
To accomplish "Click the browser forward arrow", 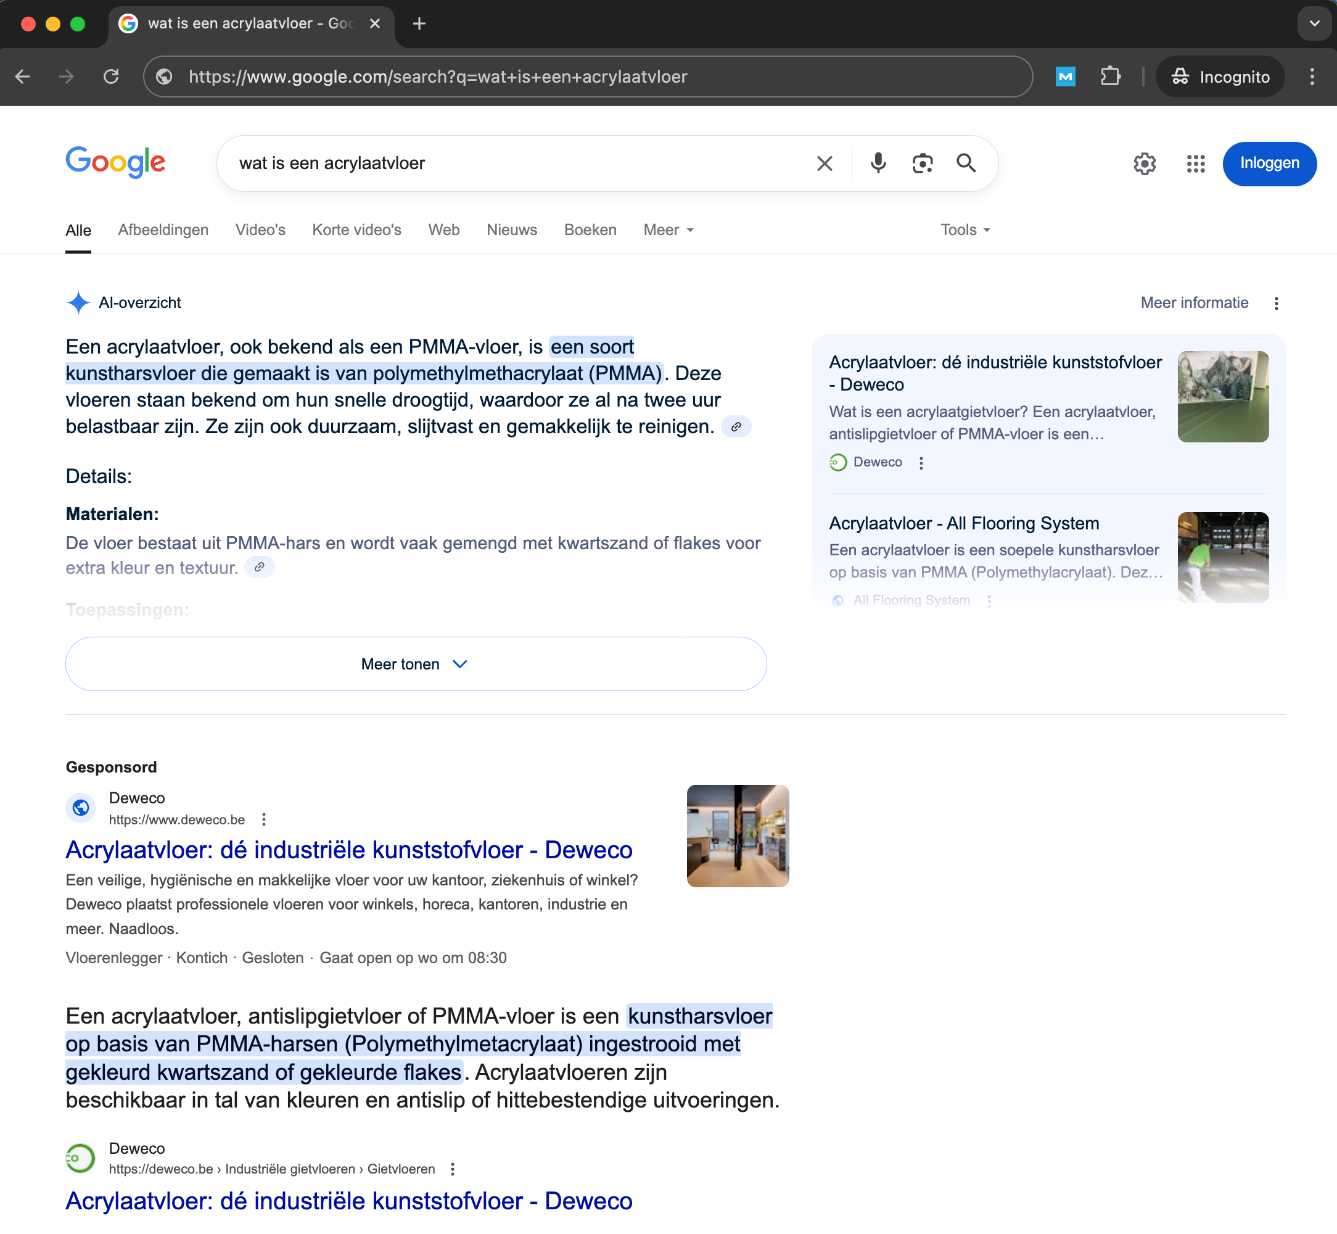I will point(66,77).
